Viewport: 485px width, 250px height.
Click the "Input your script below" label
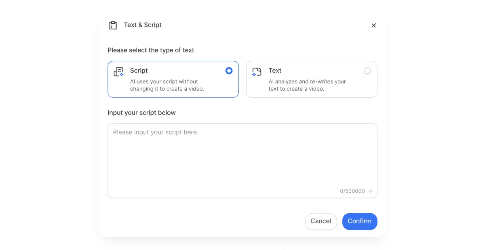141,112
